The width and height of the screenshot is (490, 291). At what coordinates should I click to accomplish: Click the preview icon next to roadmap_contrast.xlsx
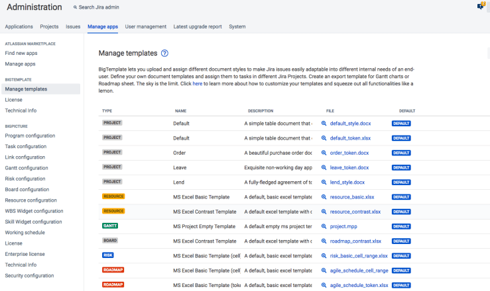click(324, 241)
